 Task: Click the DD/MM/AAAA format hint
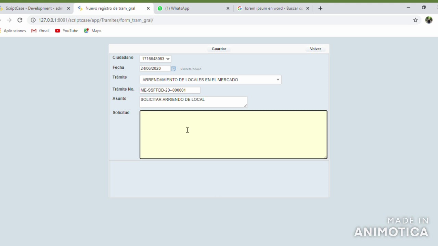pos(191,69)
